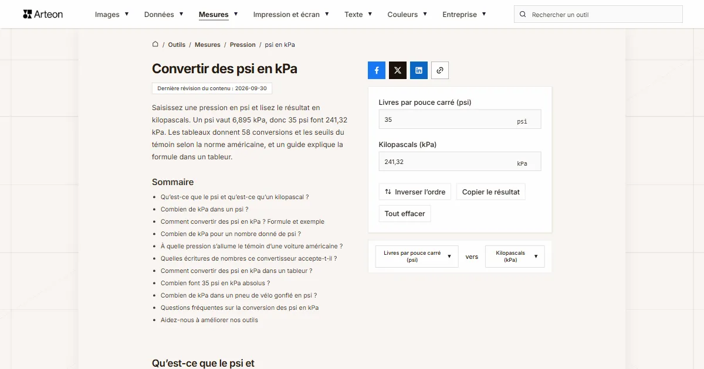Expand the Couleurs menu

tap(407, 14)
